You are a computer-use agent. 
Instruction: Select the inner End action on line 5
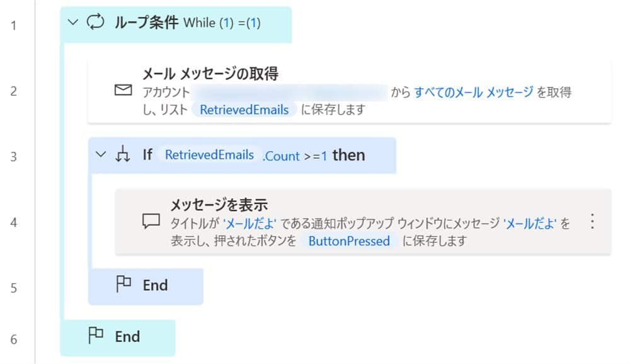(155, 285)
